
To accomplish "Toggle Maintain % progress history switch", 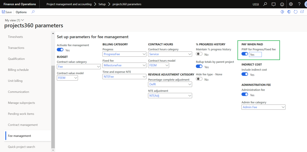I will [199, 54].
